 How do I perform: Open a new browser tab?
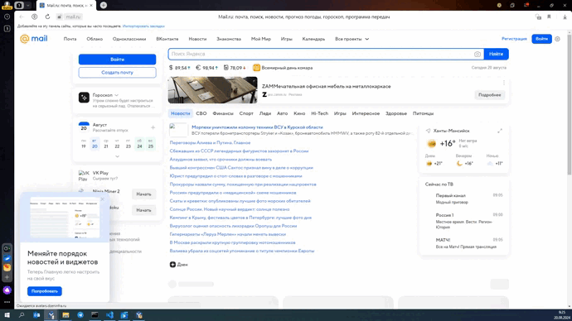click(x=104, y=5)
